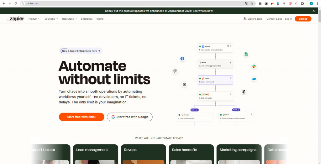Open the Revops card

pos(143,154)
